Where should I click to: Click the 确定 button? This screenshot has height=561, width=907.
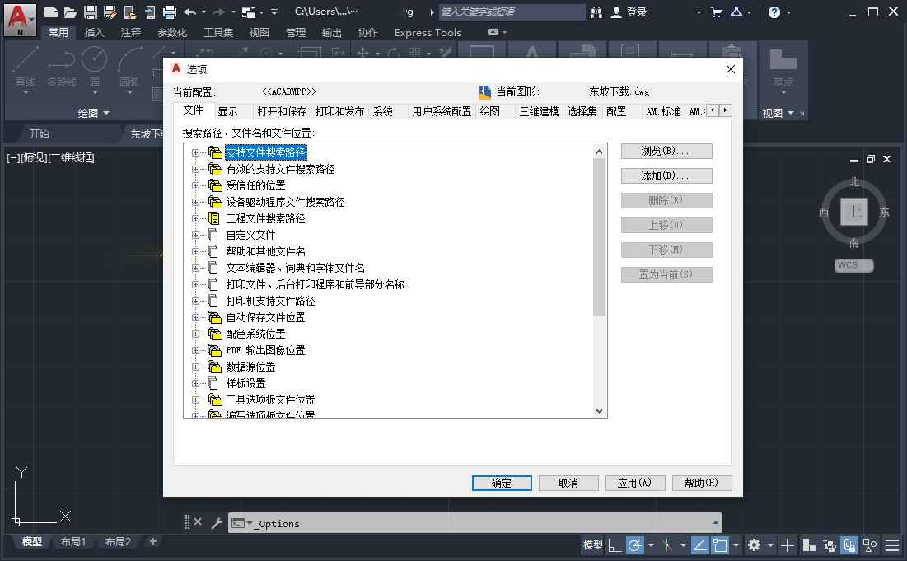[502, 483]
